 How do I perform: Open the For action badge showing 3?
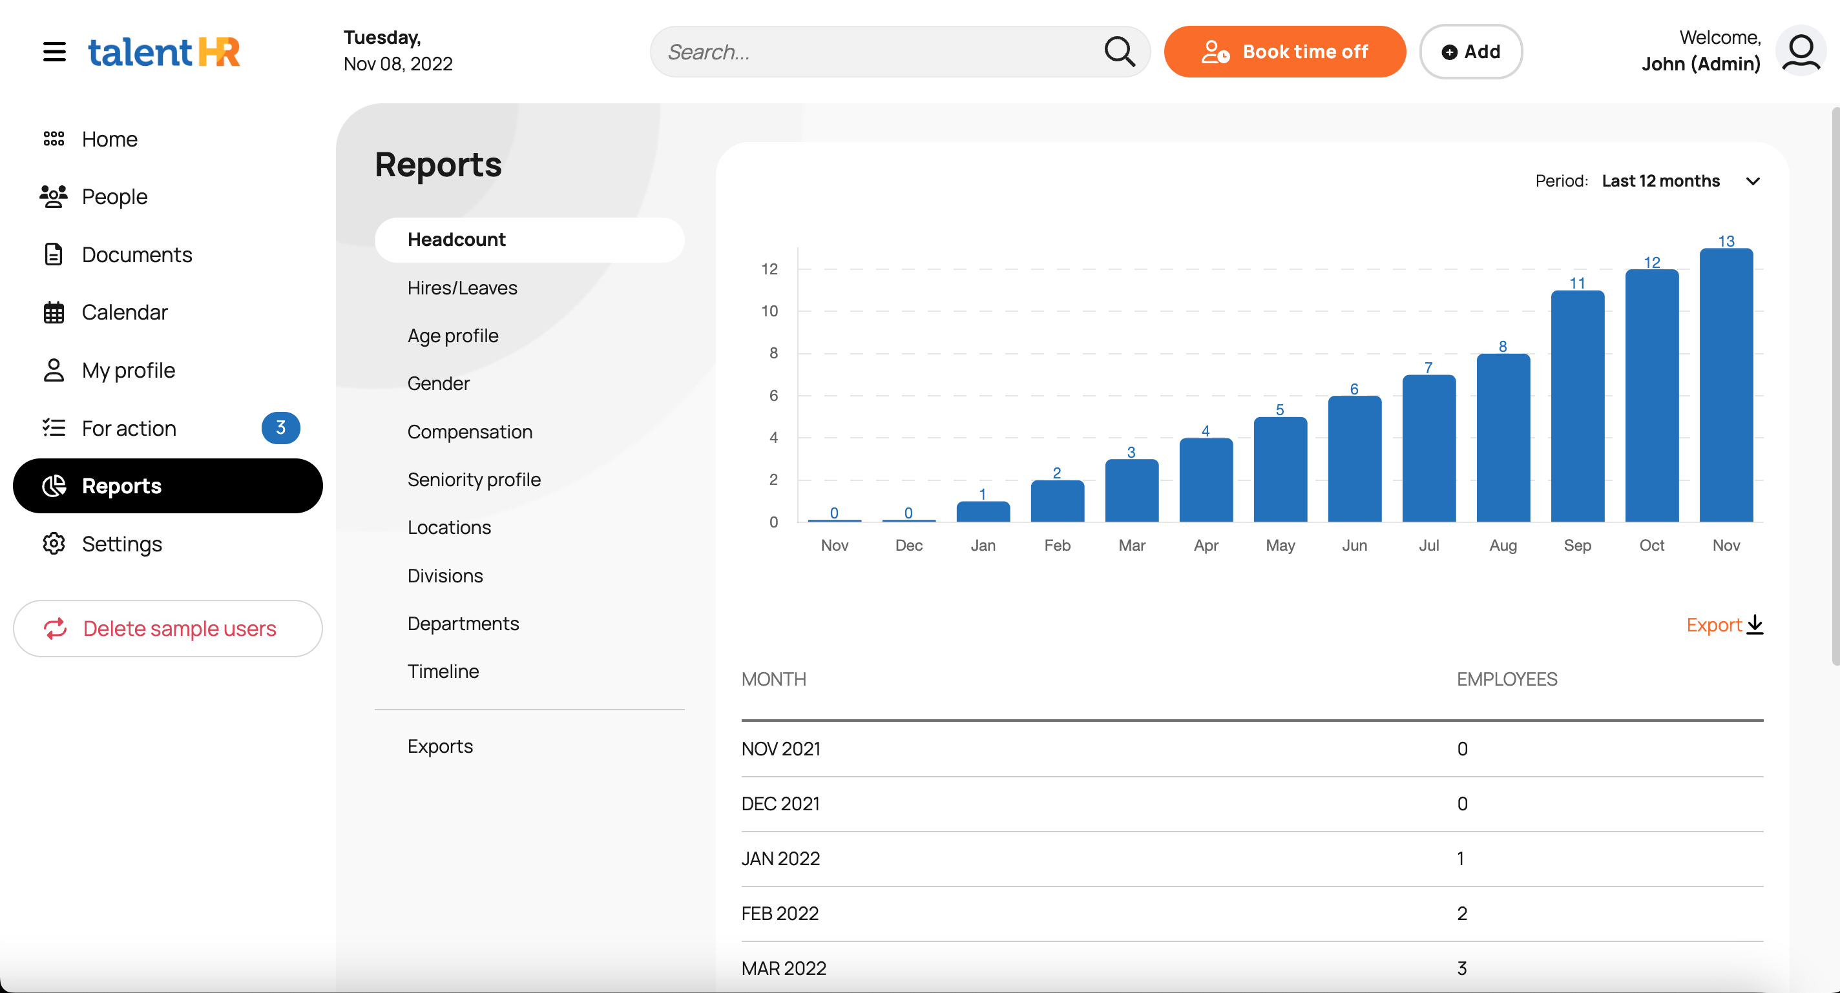[280, 427]
